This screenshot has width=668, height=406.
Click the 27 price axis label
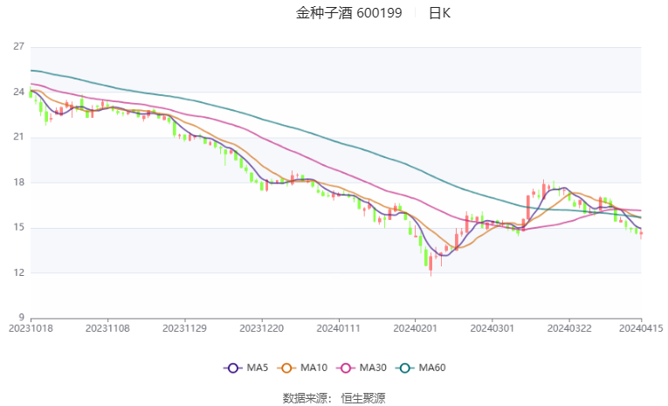(x=18, y=46)
